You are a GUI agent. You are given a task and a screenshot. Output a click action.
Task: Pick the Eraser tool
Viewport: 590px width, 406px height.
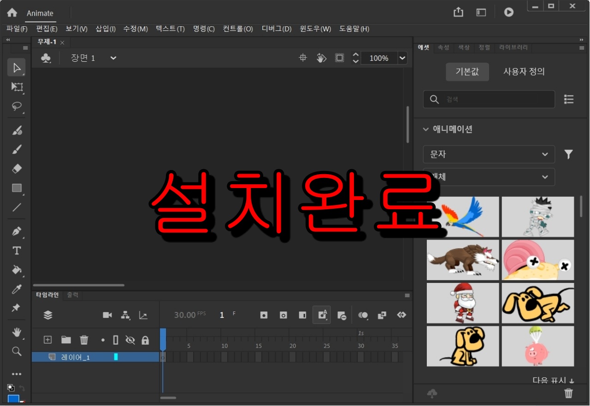tap(17, 168)
